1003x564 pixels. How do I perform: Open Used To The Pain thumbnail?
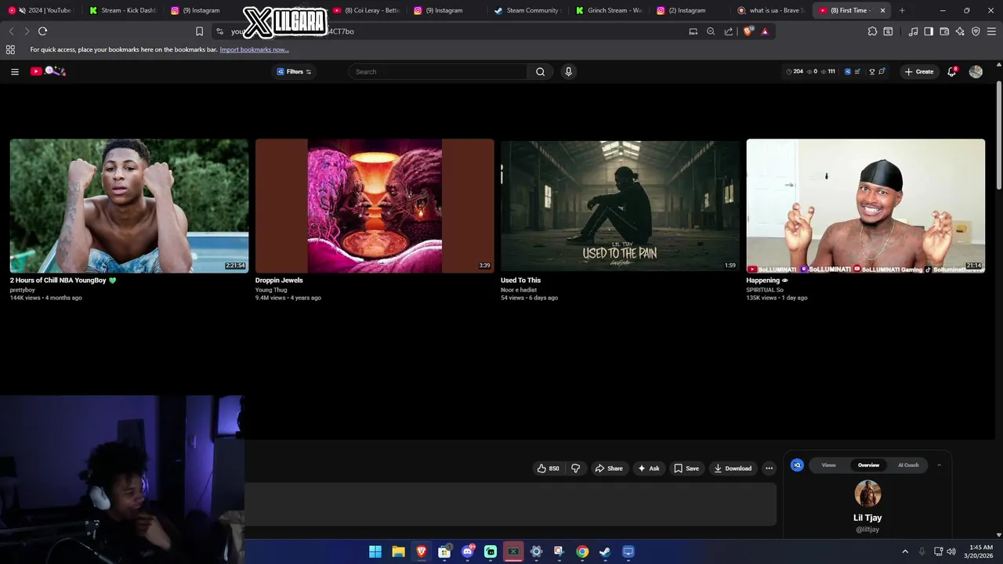click(621, 206)
